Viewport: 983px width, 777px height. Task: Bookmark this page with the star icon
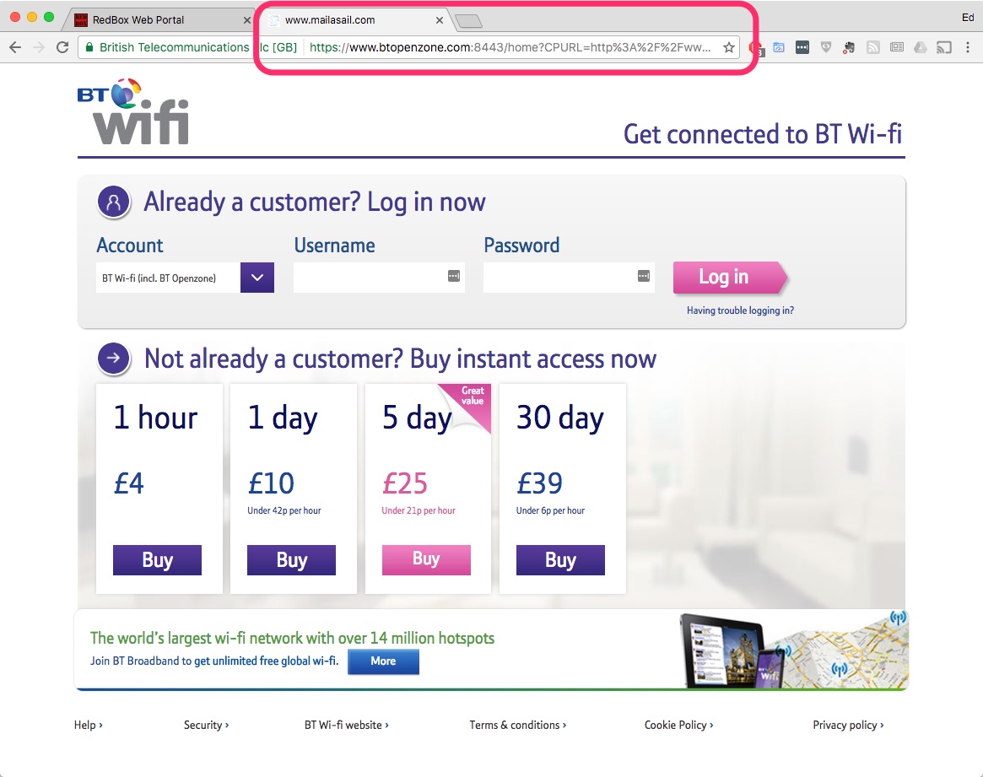point(728,47)
